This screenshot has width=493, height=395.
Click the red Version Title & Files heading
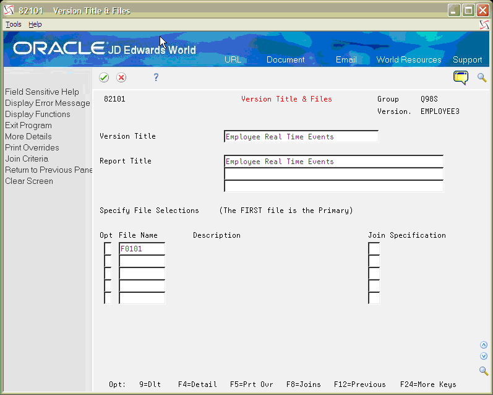[x=286, y=99]
